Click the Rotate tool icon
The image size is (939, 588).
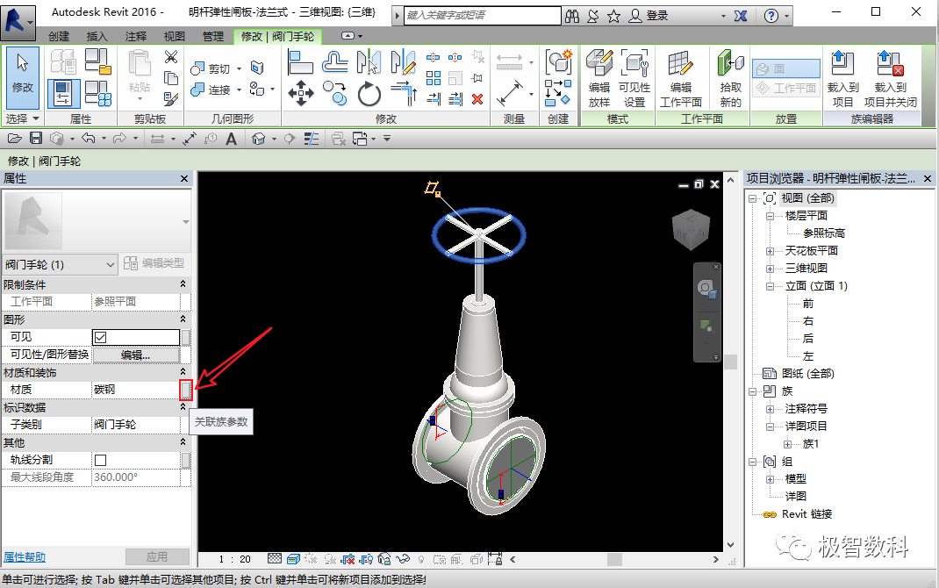[x=369, y=94]
